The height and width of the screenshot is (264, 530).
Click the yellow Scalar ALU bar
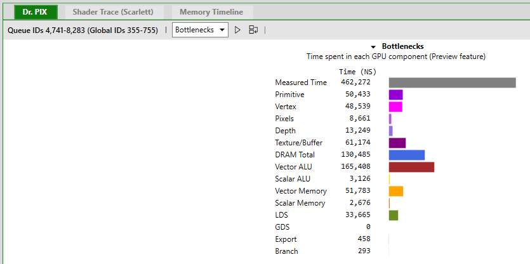389,179
